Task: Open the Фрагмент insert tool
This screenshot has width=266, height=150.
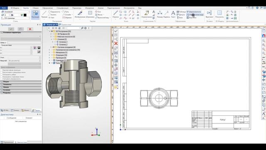Action: [209, 15]
